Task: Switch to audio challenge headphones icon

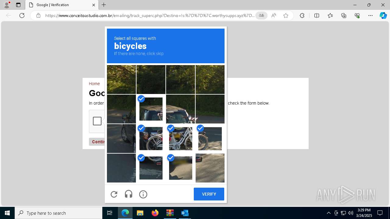Action: [129, 194]
